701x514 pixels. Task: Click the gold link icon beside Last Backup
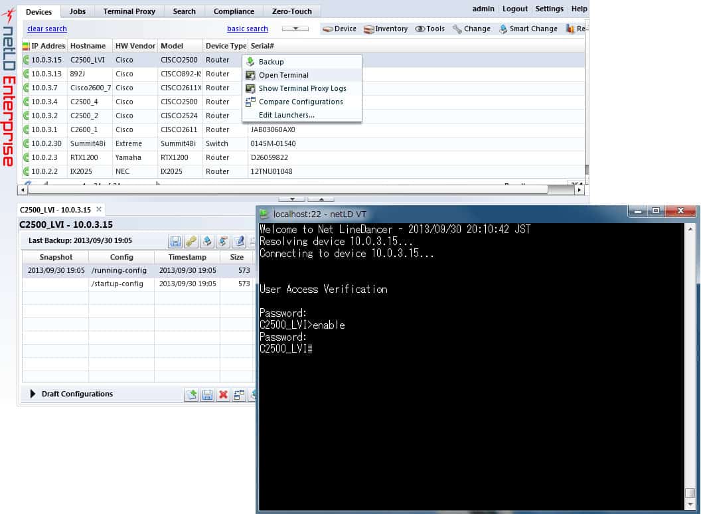click(x=191, y=241)
